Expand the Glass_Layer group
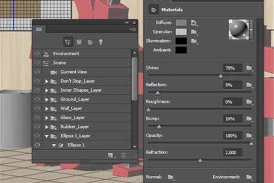 pyautogui.click(x=47, y=118)
